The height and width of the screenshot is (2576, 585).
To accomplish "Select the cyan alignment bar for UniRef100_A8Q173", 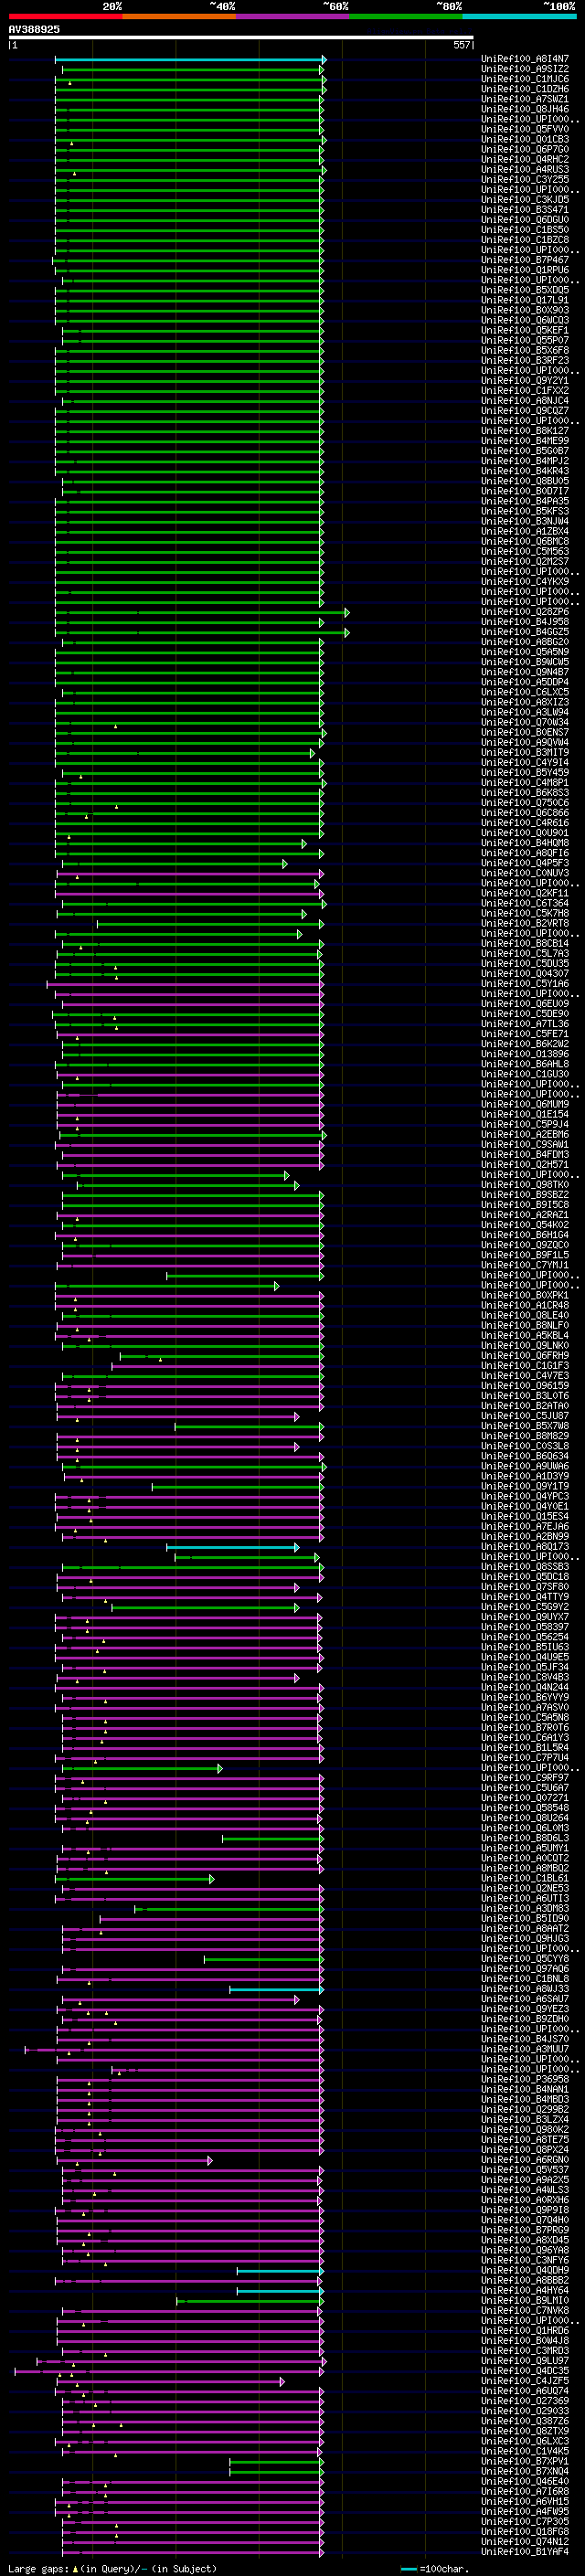I will pyautogui.click(x=232, y=1548).
